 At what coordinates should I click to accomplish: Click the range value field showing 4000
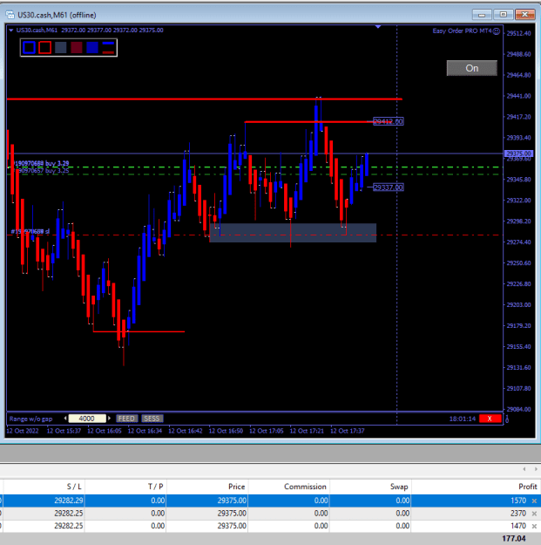pyautogui.click(x=87, y=419)
